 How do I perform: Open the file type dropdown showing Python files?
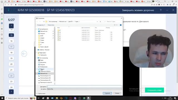pyautogui.click(x=85, y=89)
